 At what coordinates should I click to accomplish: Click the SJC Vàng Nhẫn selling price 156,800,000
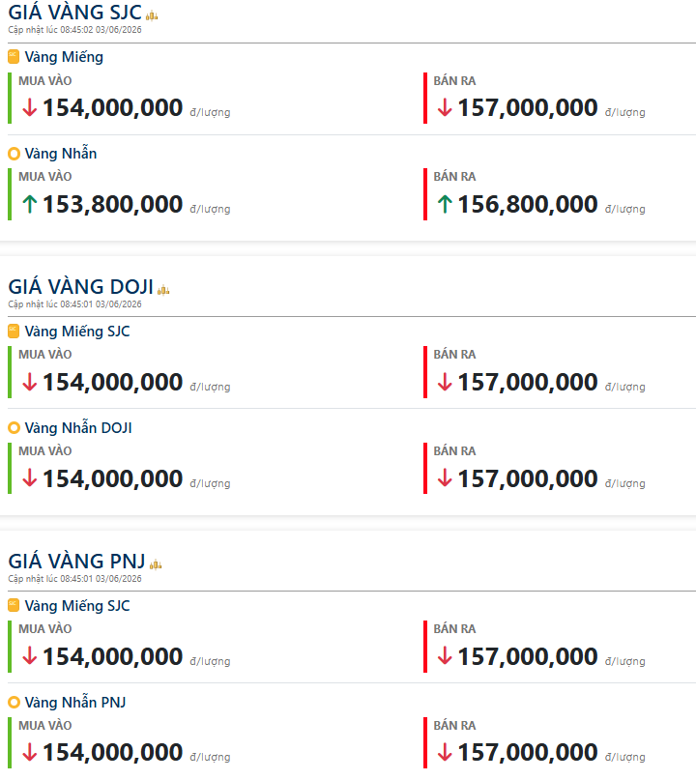pyautogui.click(x=528, y=205)
